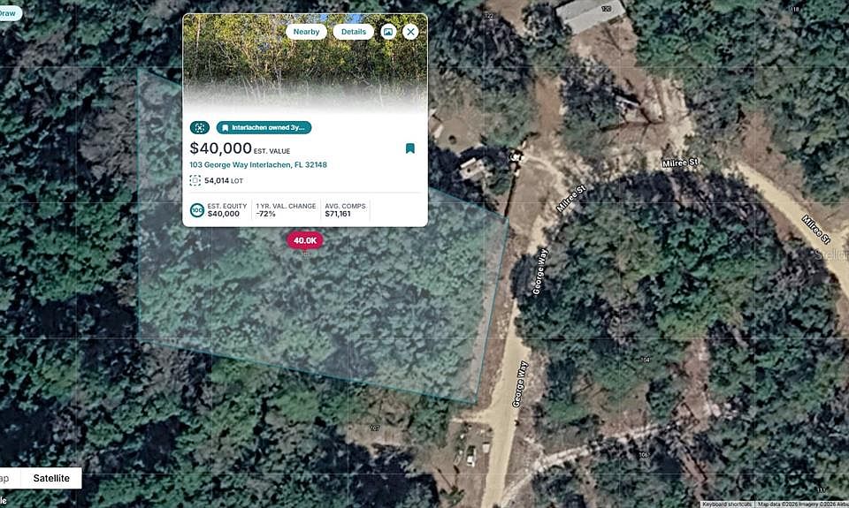Click the Nearby button
The width and height of the screenshot is (849, 508).
[307, 32]
